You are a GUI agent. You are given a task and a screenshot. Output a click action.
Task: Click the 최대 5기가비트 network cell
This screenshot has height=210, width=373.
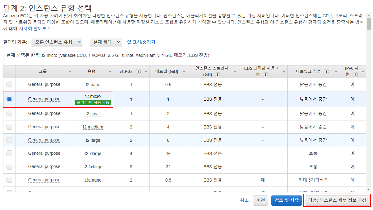pyautogui.click(x=313, y=180)
